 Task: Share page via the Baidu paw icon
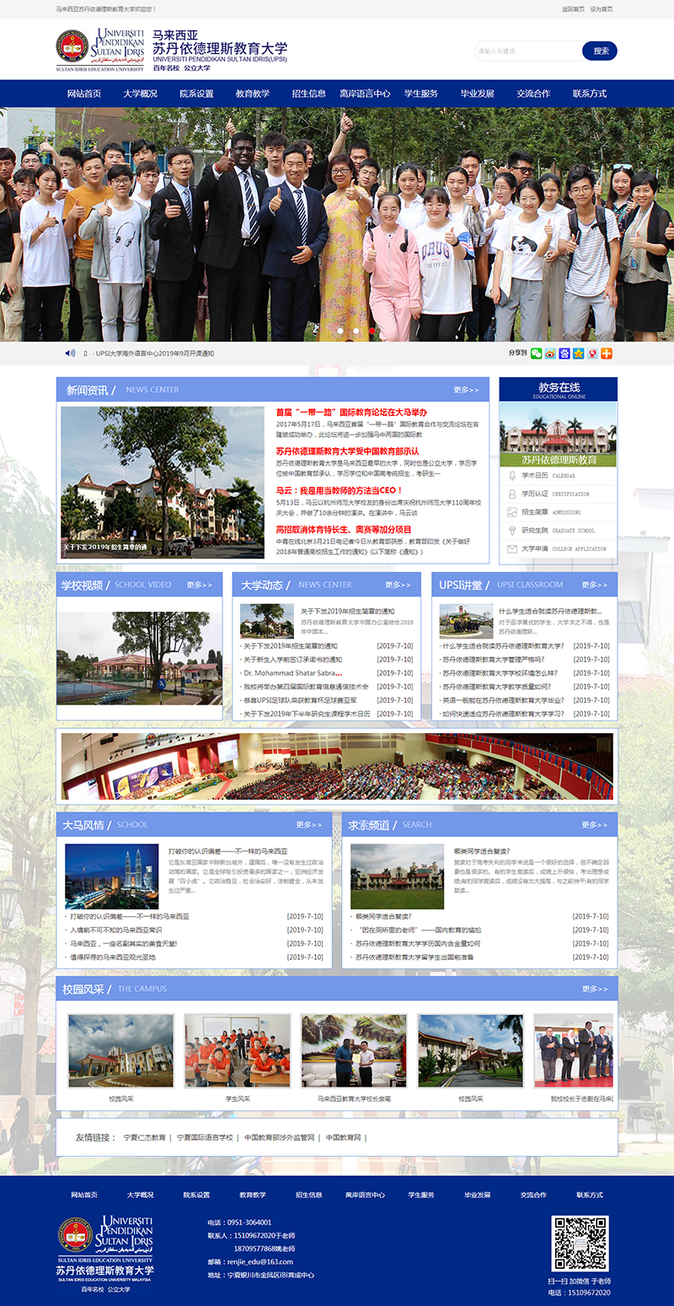[x=564, y=353]
